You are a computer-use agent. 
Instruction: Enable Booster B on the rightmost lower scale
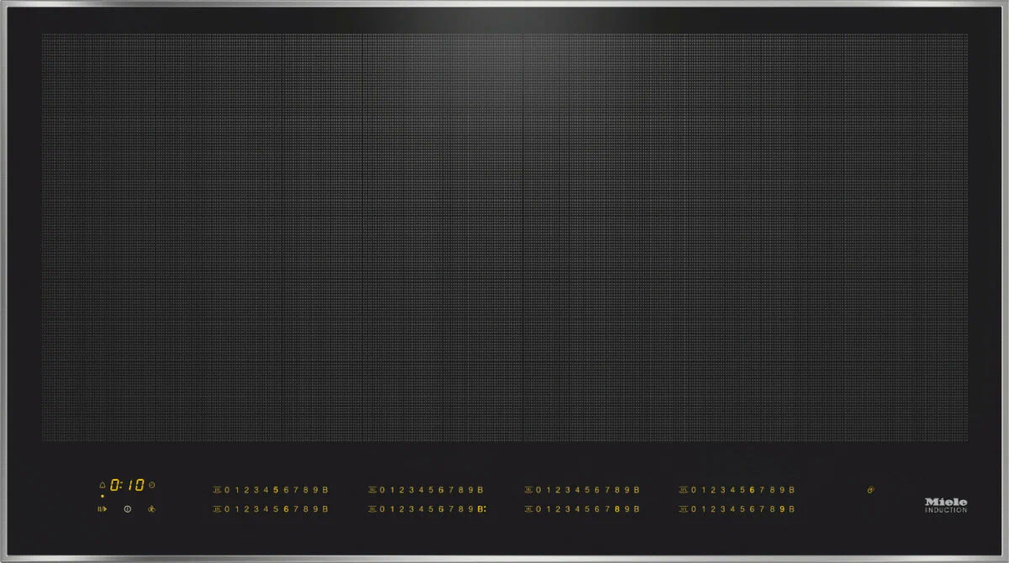[x=792, y=509]
